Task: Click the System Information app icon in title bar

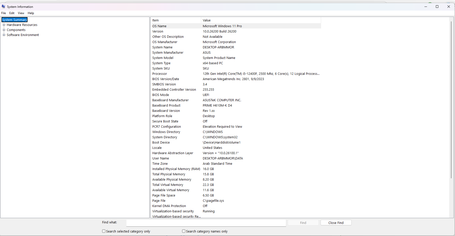Action: (x=3, y=7)
